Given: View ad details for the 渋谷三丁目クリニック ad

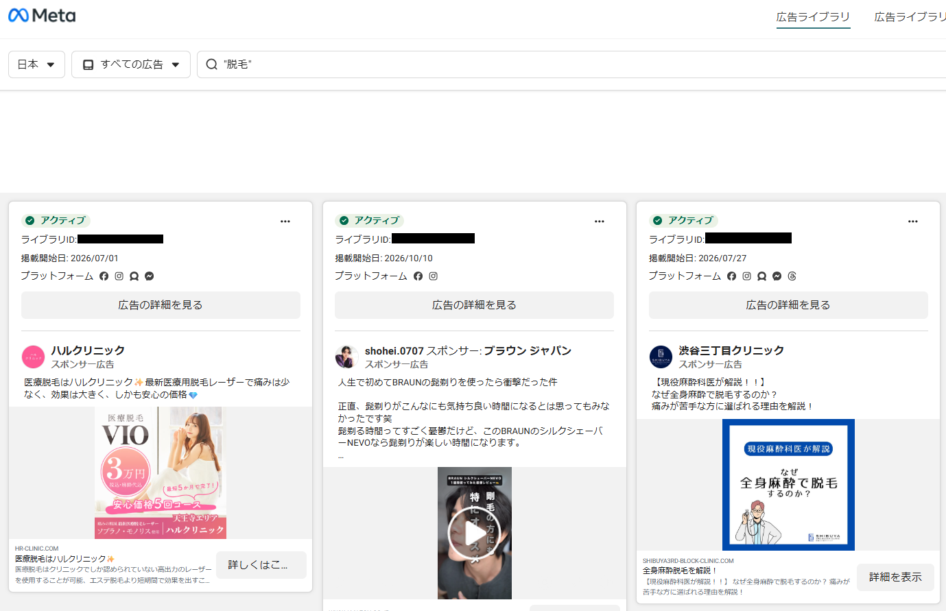Looking at the screenshot, I should (788, 305).
